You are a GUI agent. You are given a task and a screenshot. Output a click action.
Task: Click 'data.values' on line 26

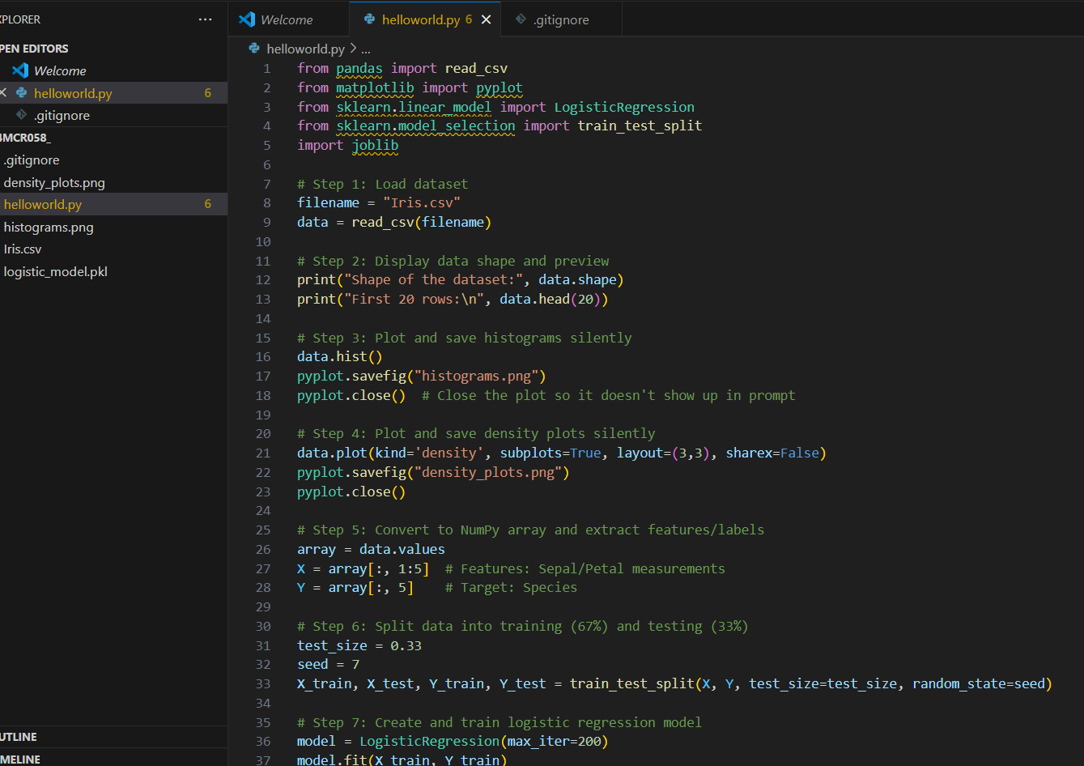pyautogui.click(x=402, y=550)
